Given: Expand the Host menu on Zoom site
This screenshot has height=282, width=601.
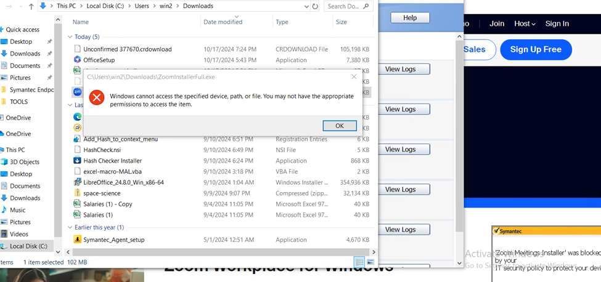Looking at the screenshot, I should 525,23.
